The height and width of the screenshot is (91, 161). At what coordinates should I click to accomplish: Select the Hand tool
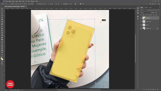2,51
